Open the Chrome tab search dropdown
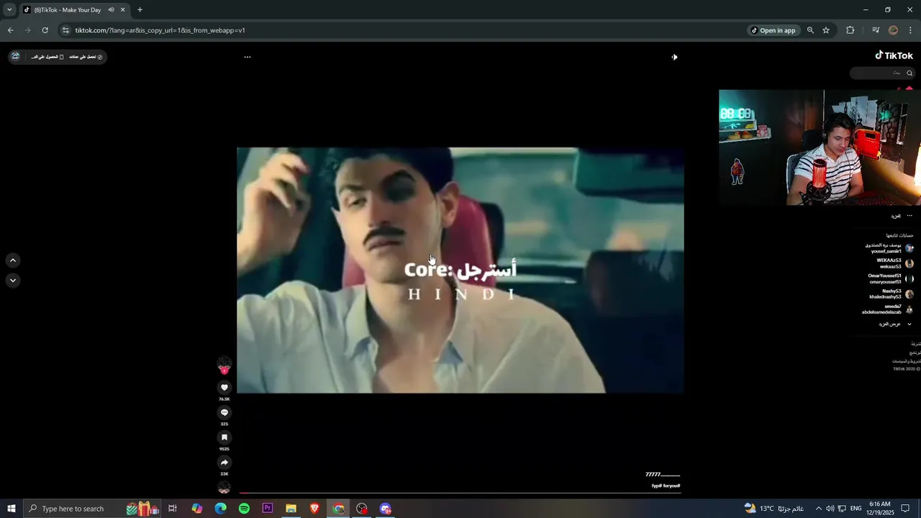This screenshot has width=921, height=518. [9, 10]
